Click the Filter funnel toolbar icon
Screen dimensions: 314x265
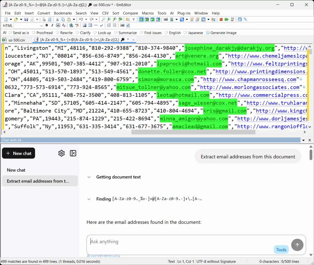click(133, 19)
